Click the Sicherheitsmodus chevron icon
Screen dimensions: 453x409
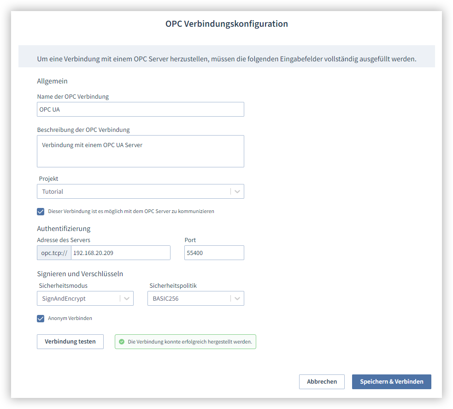(127, 298)
